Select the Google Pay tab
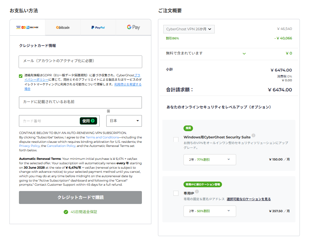 (x=133, y=27)
